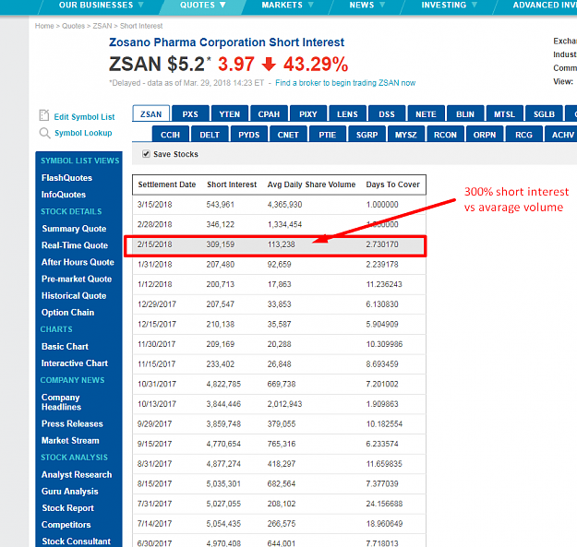
Task: Select the SGLB symbol tab
Action: click(x=545, y=114)
